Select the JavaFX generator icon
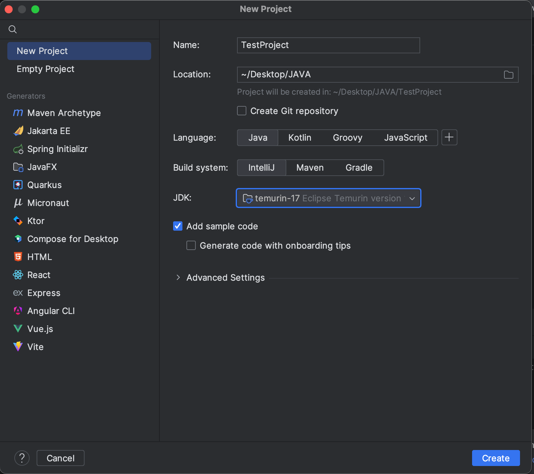The image size is (534, 474). coord(18,167)
